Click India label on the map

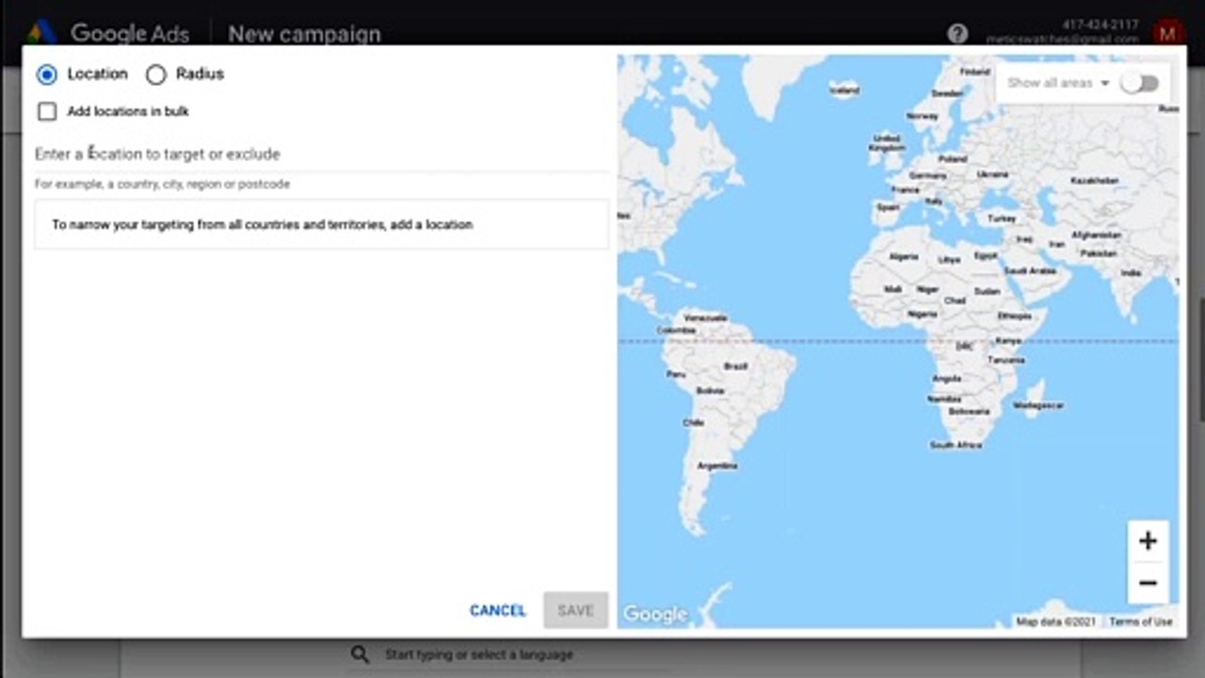pyautogui.click(x=1131, y=273)
